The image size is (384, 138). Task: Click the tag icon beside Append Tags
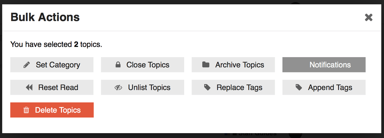pyautogui.click(x=299, y=87)
